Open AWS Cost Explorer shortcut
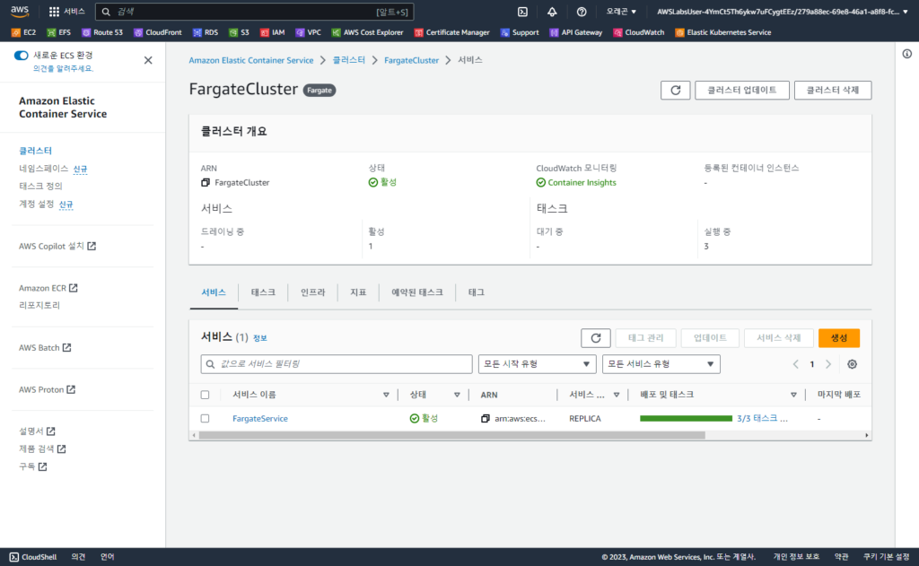The width and height of the screenshot is (919, 566). (367, 33)
